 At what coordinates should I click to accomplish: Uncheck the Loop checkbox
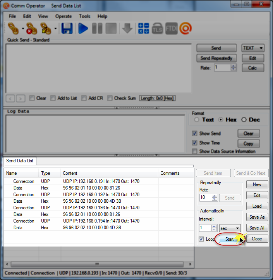point(201,239)
